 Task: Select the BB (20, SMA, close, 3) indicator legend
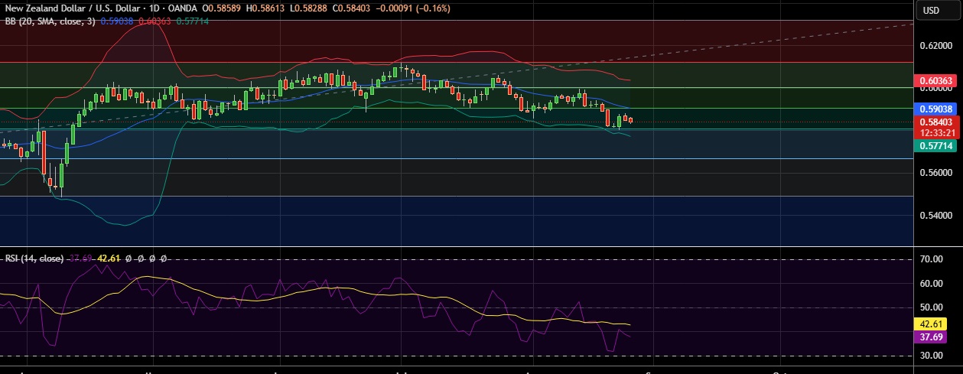pyautogui.click(x=48, y=21)
